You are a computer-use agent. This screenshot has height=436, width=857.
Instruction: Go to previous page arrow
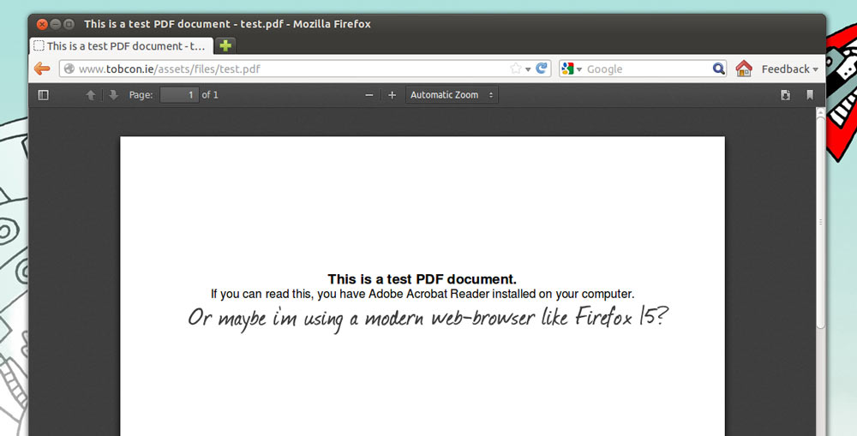point(91,95)
